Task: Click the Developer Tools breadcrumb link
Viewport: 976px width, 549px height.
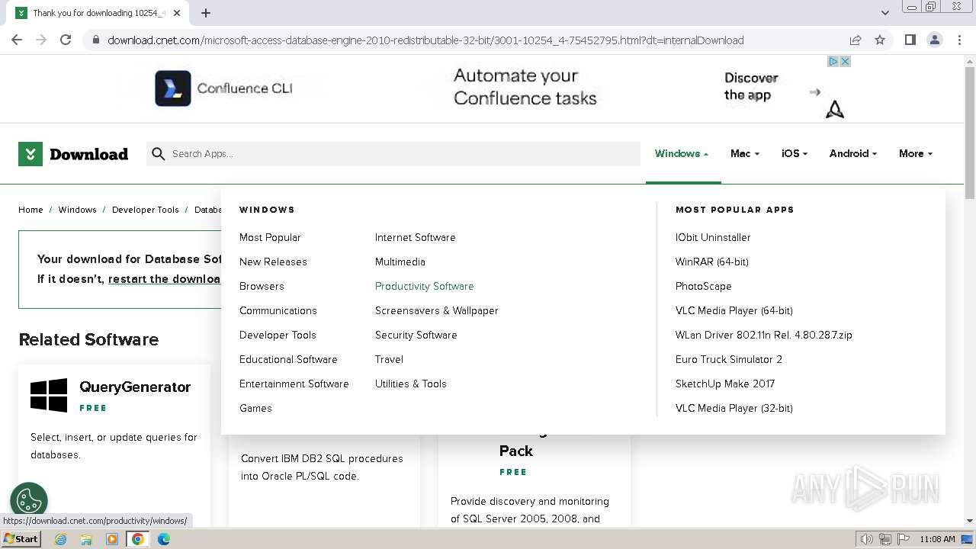Action: click(x=146, y=210)
